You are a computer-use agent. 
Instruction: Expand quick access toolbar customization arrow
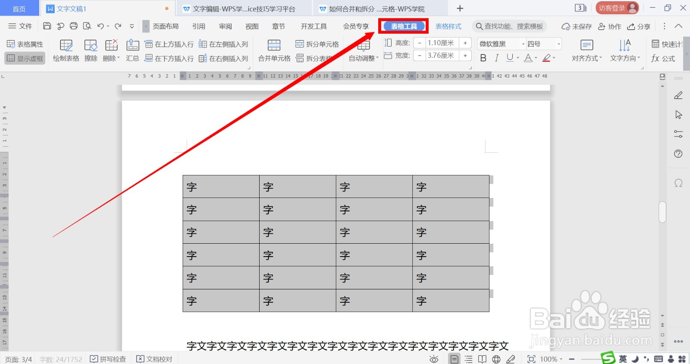(x=132, y=26)
